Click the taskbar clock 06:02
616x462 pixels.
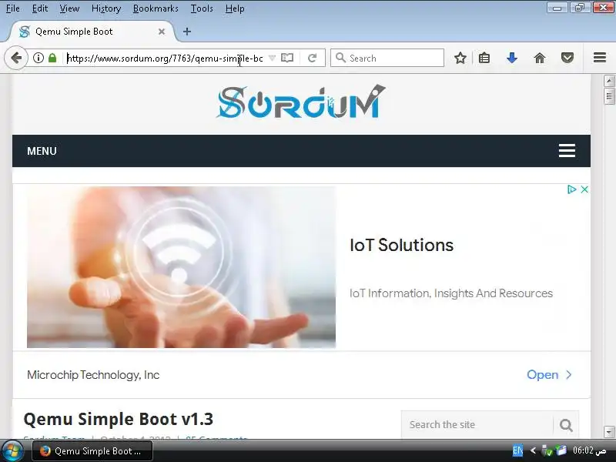[589, 450]
